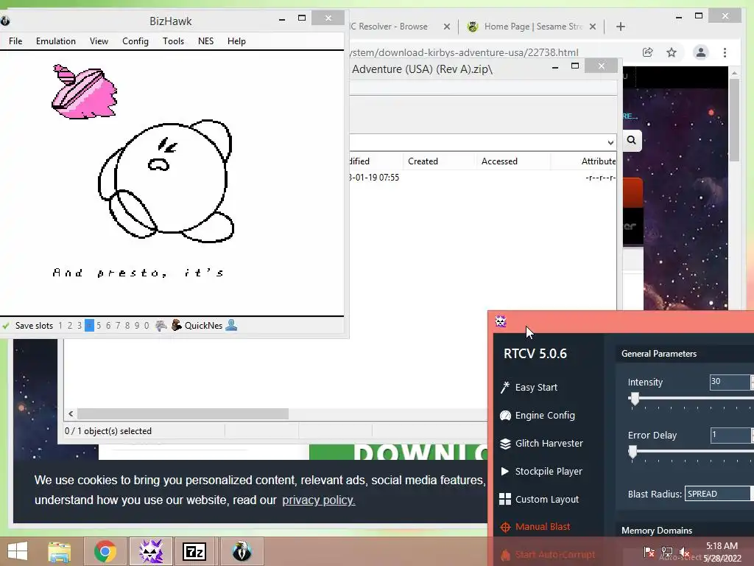754x566 pixels.
Task: Open the NES menu in BizHawk
Action: coord(206,41)
